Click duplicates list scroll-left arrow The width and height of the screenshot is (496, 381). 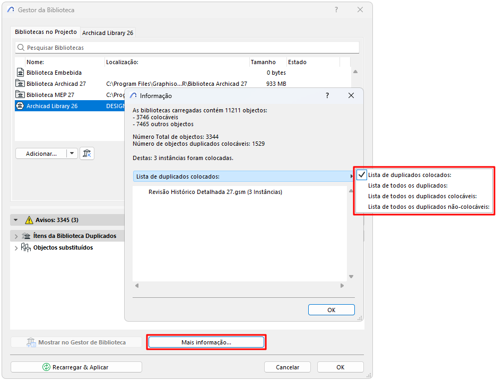pyautogui.click(x=137, y=286)
